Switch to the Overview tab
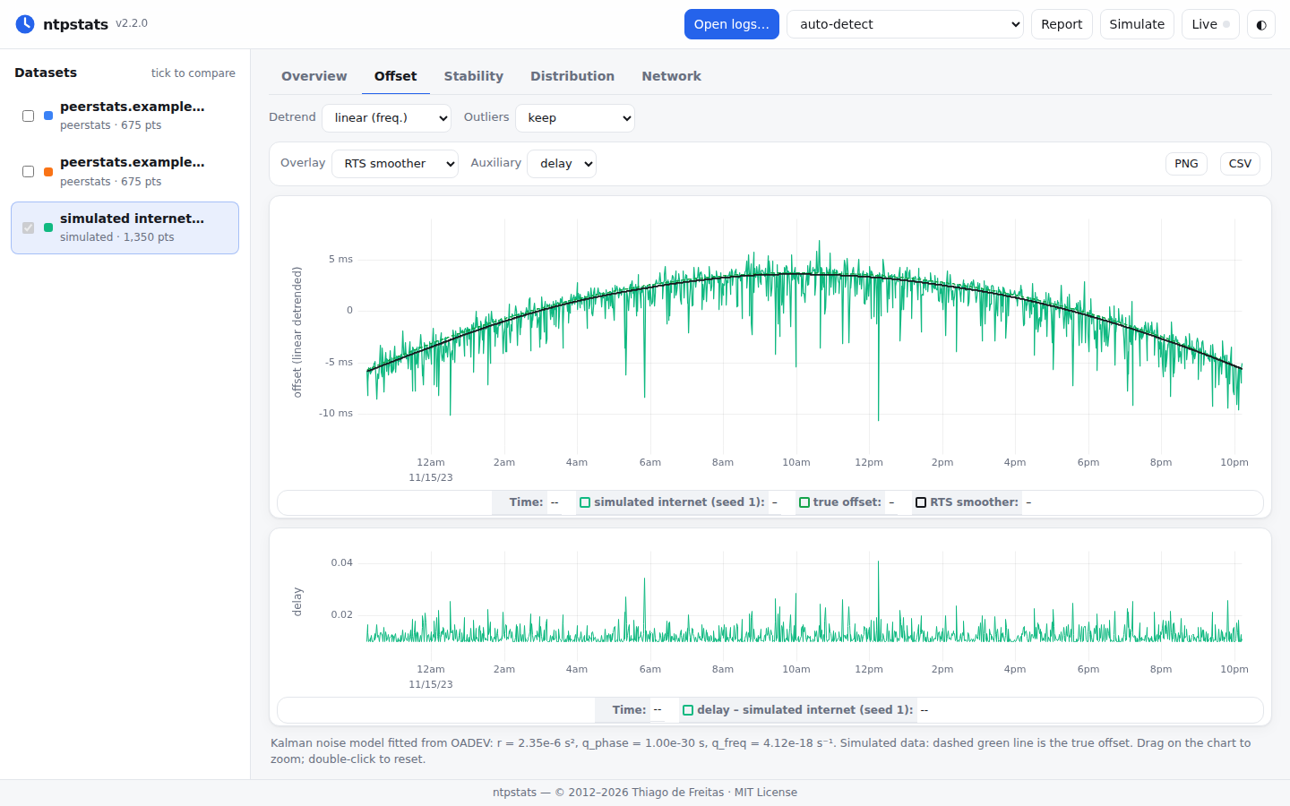 (x=314, y=76)
